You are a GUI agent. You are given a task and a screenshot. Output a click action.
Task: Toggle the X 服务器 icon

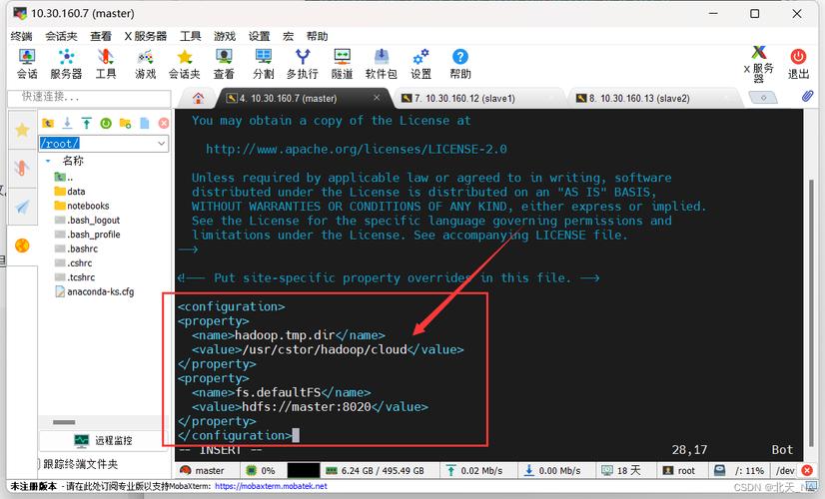click(x=759, y=64)
